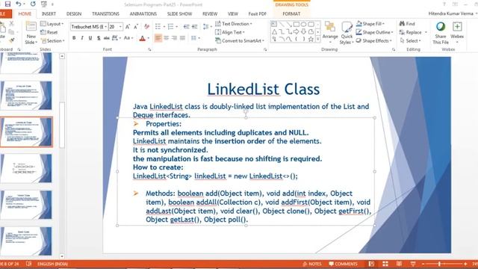
Task: Click the Find binoculars button
Action: pyautogui.click(x=407, y=23)
